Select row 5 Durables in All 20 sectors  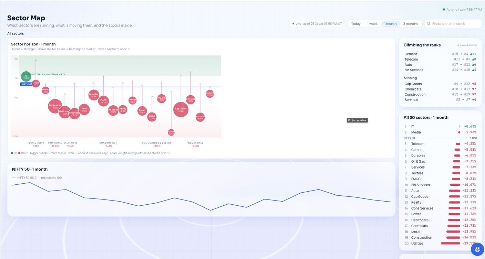pos(440,155)
